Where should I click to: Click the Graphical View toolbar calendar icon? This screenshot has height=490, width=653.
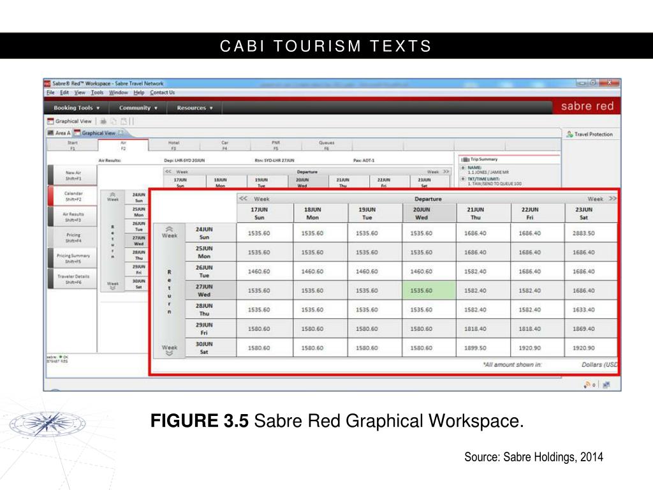click(x=50, y=121)
